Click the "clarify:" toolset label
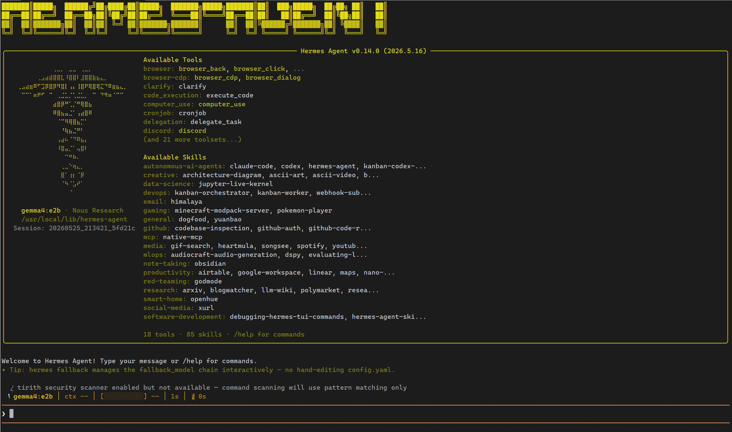 point(159,86)
